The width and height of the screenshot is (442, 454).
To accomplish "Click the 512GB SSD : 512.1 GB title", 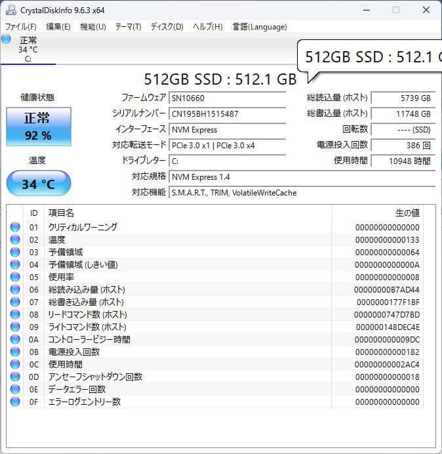I will [220, 79].
